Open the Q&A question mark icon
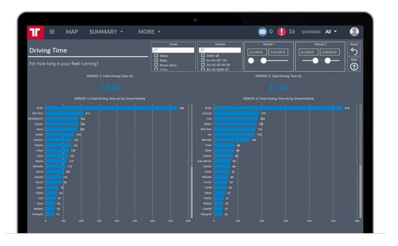Viewport: 398px width, 246px height. coord(354,67)
